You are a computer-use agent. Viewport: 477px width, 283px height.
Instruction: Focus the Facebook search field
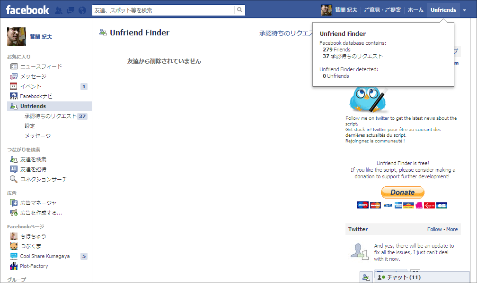pyautogui.click(x=163, y=10)
